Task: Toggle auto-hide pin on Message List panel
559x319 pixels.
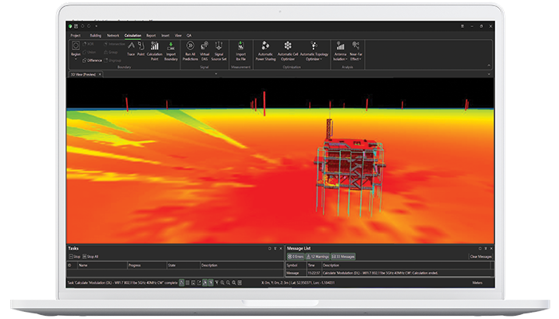Action: click(486, 249)
